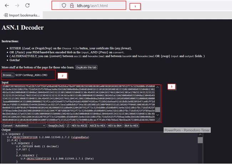Viewport: 232px width, 165px height.
Task: Click the Instructions label
Action: pos(10,41)
